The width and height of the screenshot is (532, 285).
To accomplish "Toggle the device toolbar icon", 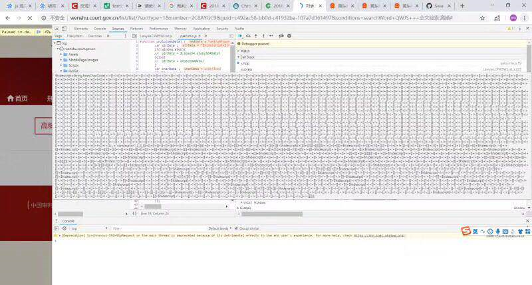I will [x=64, y=29].
